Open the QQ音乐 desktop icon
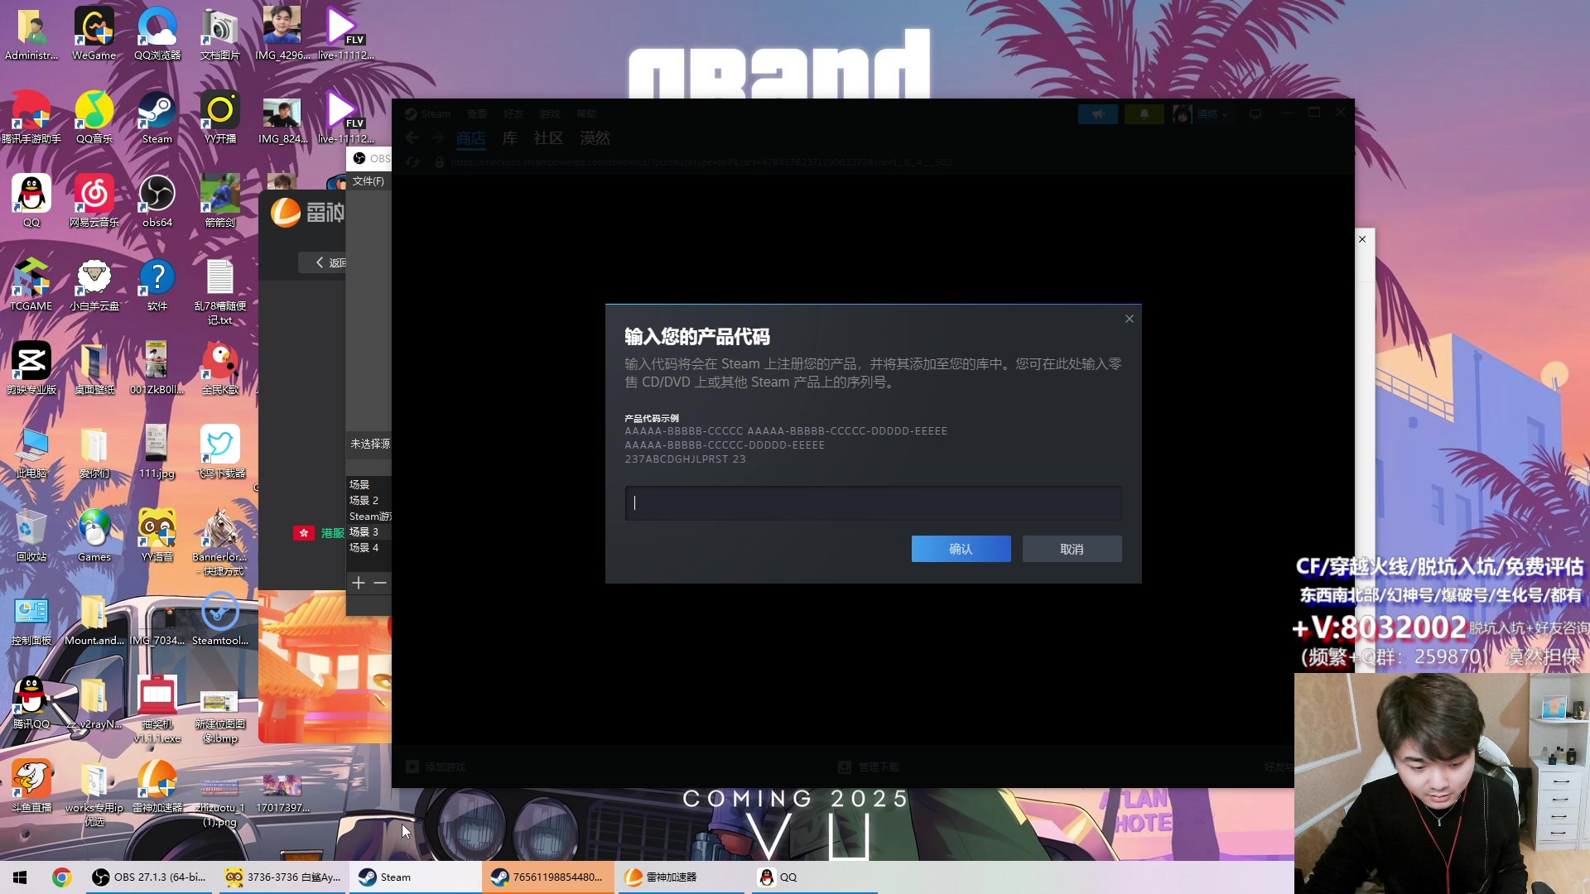Viewport: 1590px width, 894px height. coord(94,117)
